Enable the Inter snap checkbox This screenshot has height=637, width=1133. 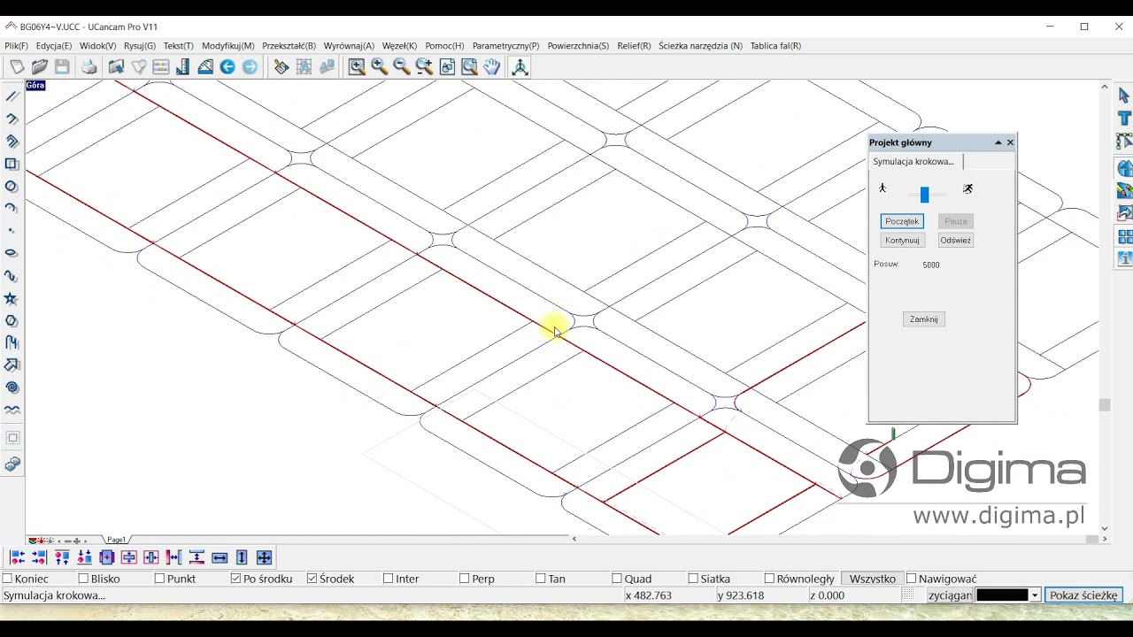(389, 579)
